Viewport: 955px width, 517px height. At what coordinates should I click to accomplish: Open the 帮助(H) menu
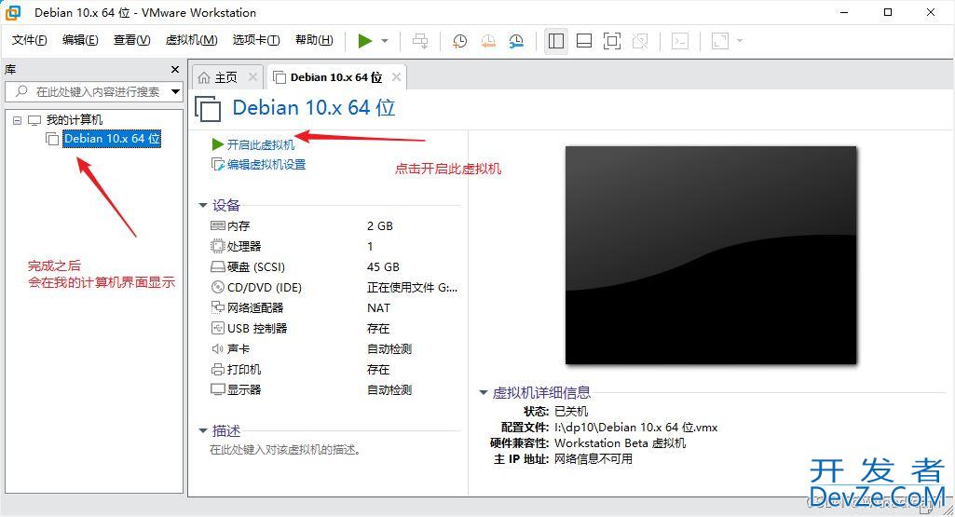(314, 40)
